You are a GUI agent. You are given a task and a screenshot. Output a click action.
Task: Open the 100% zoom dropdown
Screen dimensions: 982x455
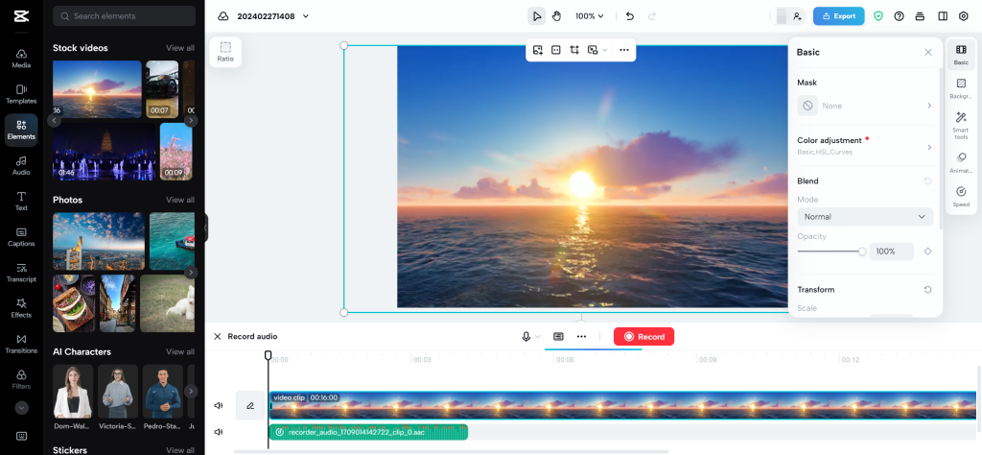pyautogui.click(x=590, y=16)
